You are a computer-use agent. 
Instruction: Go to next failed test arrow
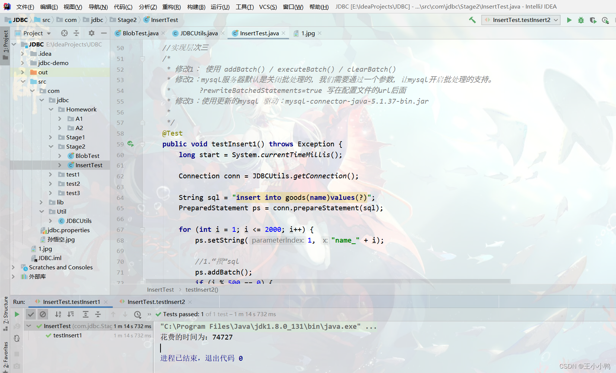pyautogui.click(x=125, y=314)
